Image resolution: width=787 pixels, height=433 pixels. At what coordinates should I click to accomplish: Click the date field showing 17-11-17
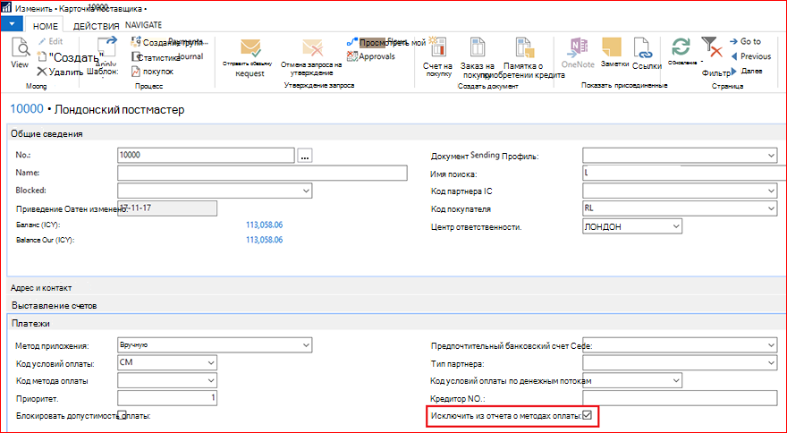pyautogui.click(x=167, y=208)
